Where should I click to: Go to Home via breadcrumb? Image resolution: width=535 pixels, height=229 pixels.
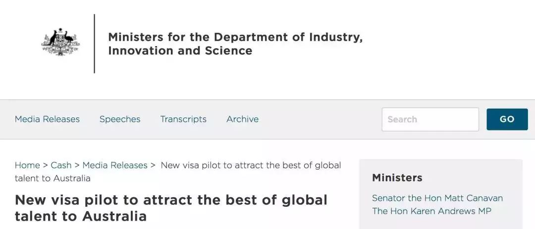(x=27, y=165)
